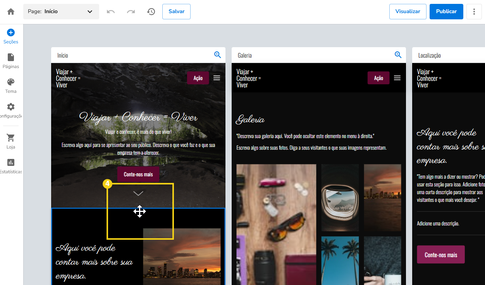This screenshot has height=285, width=485.
Task: Select the Swiss knife gallery photo
Action: [276, 224]
